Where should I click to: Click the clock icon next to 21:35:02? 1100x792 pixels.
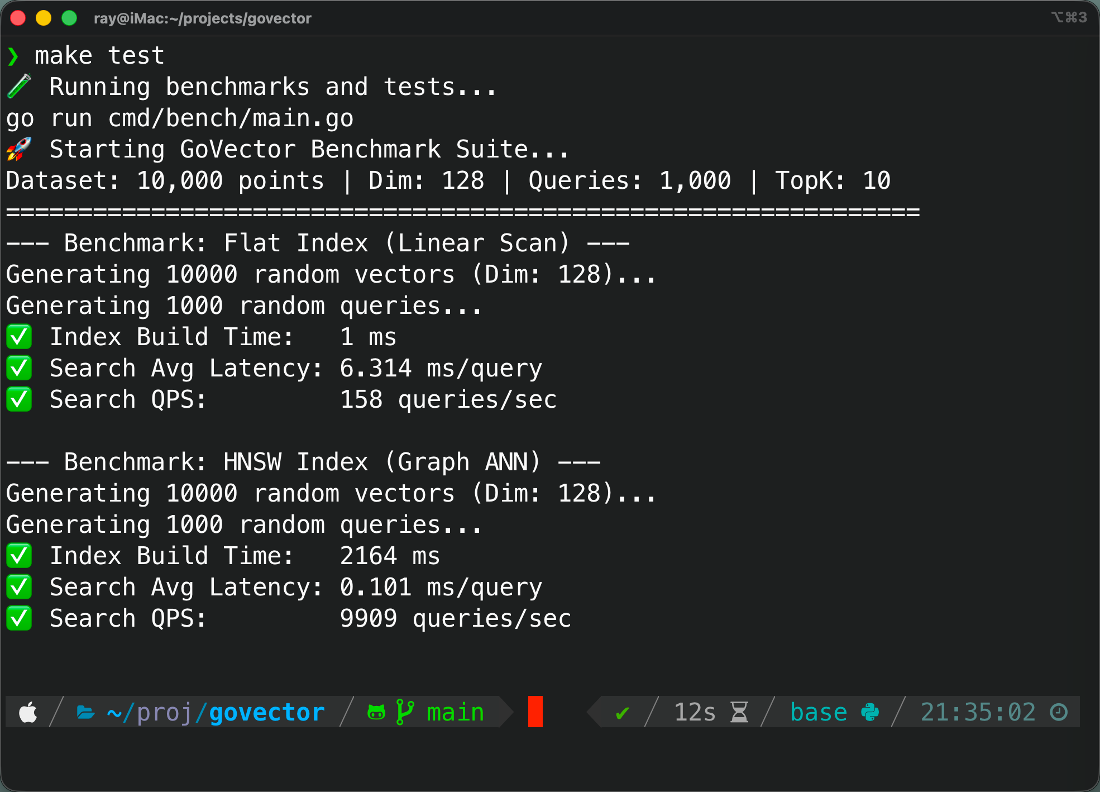1058,712
